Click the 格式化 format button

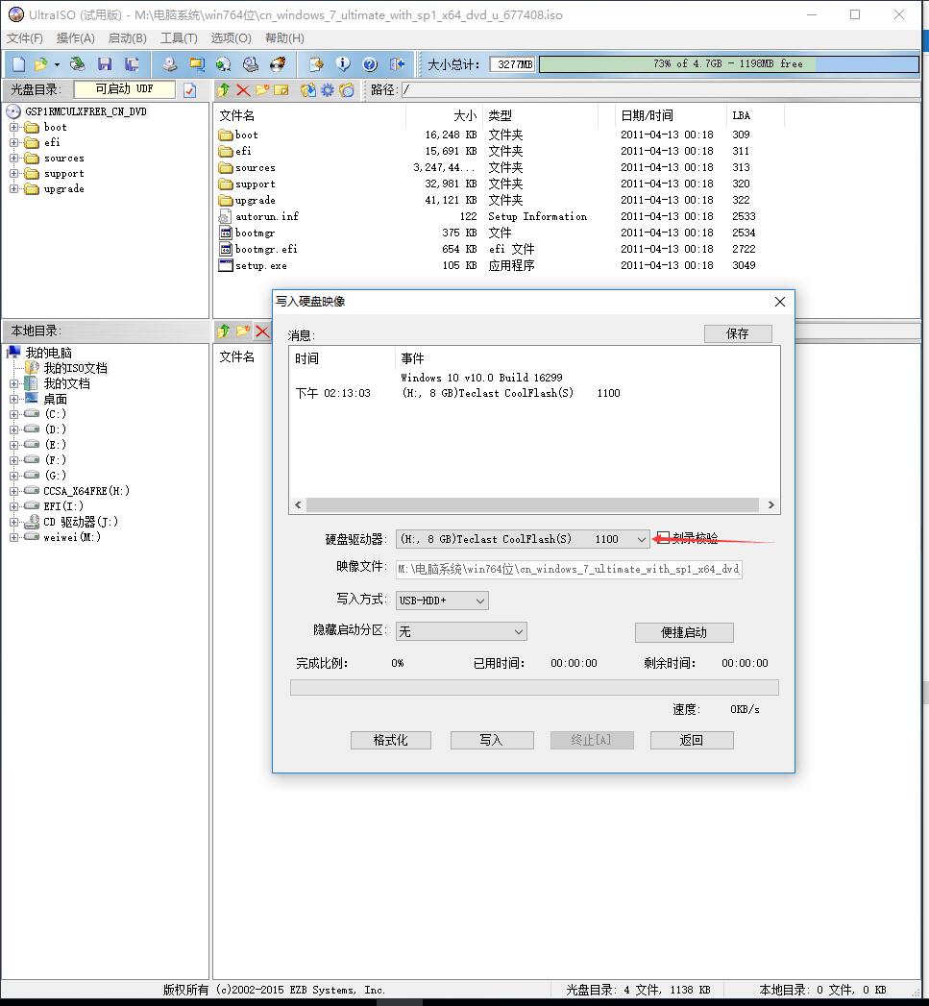tap(390, 740)
